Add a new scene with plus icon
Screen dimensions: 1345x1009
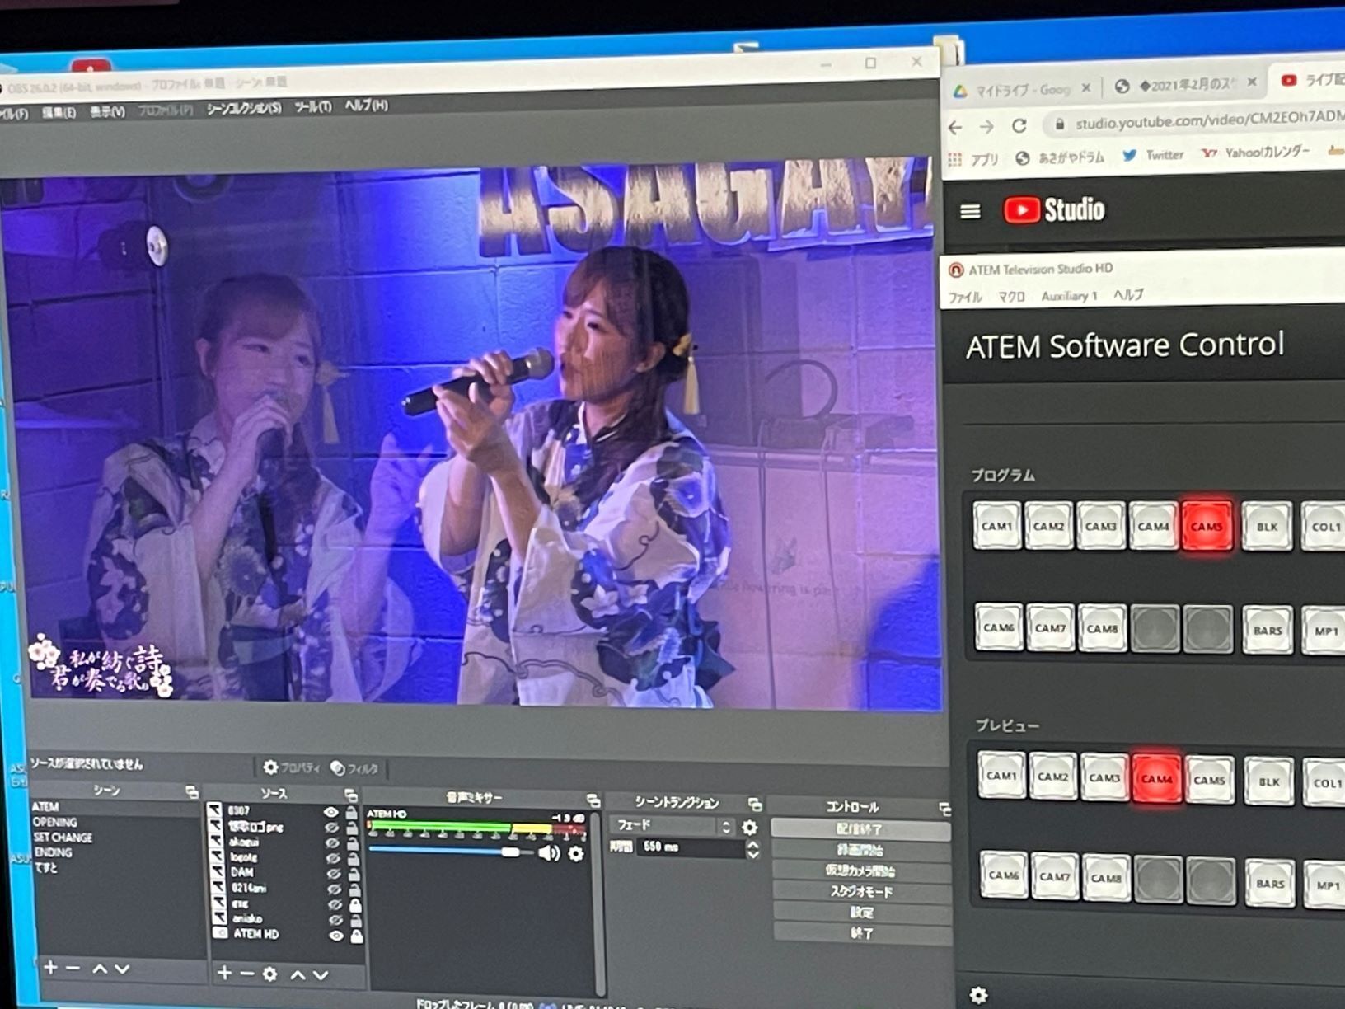tap(51, 968)
